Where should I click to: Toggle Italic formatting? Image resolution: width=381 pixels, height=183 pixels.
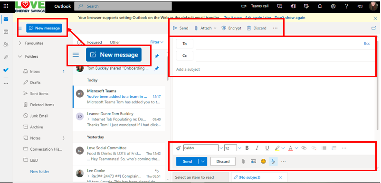pos(257,148)
